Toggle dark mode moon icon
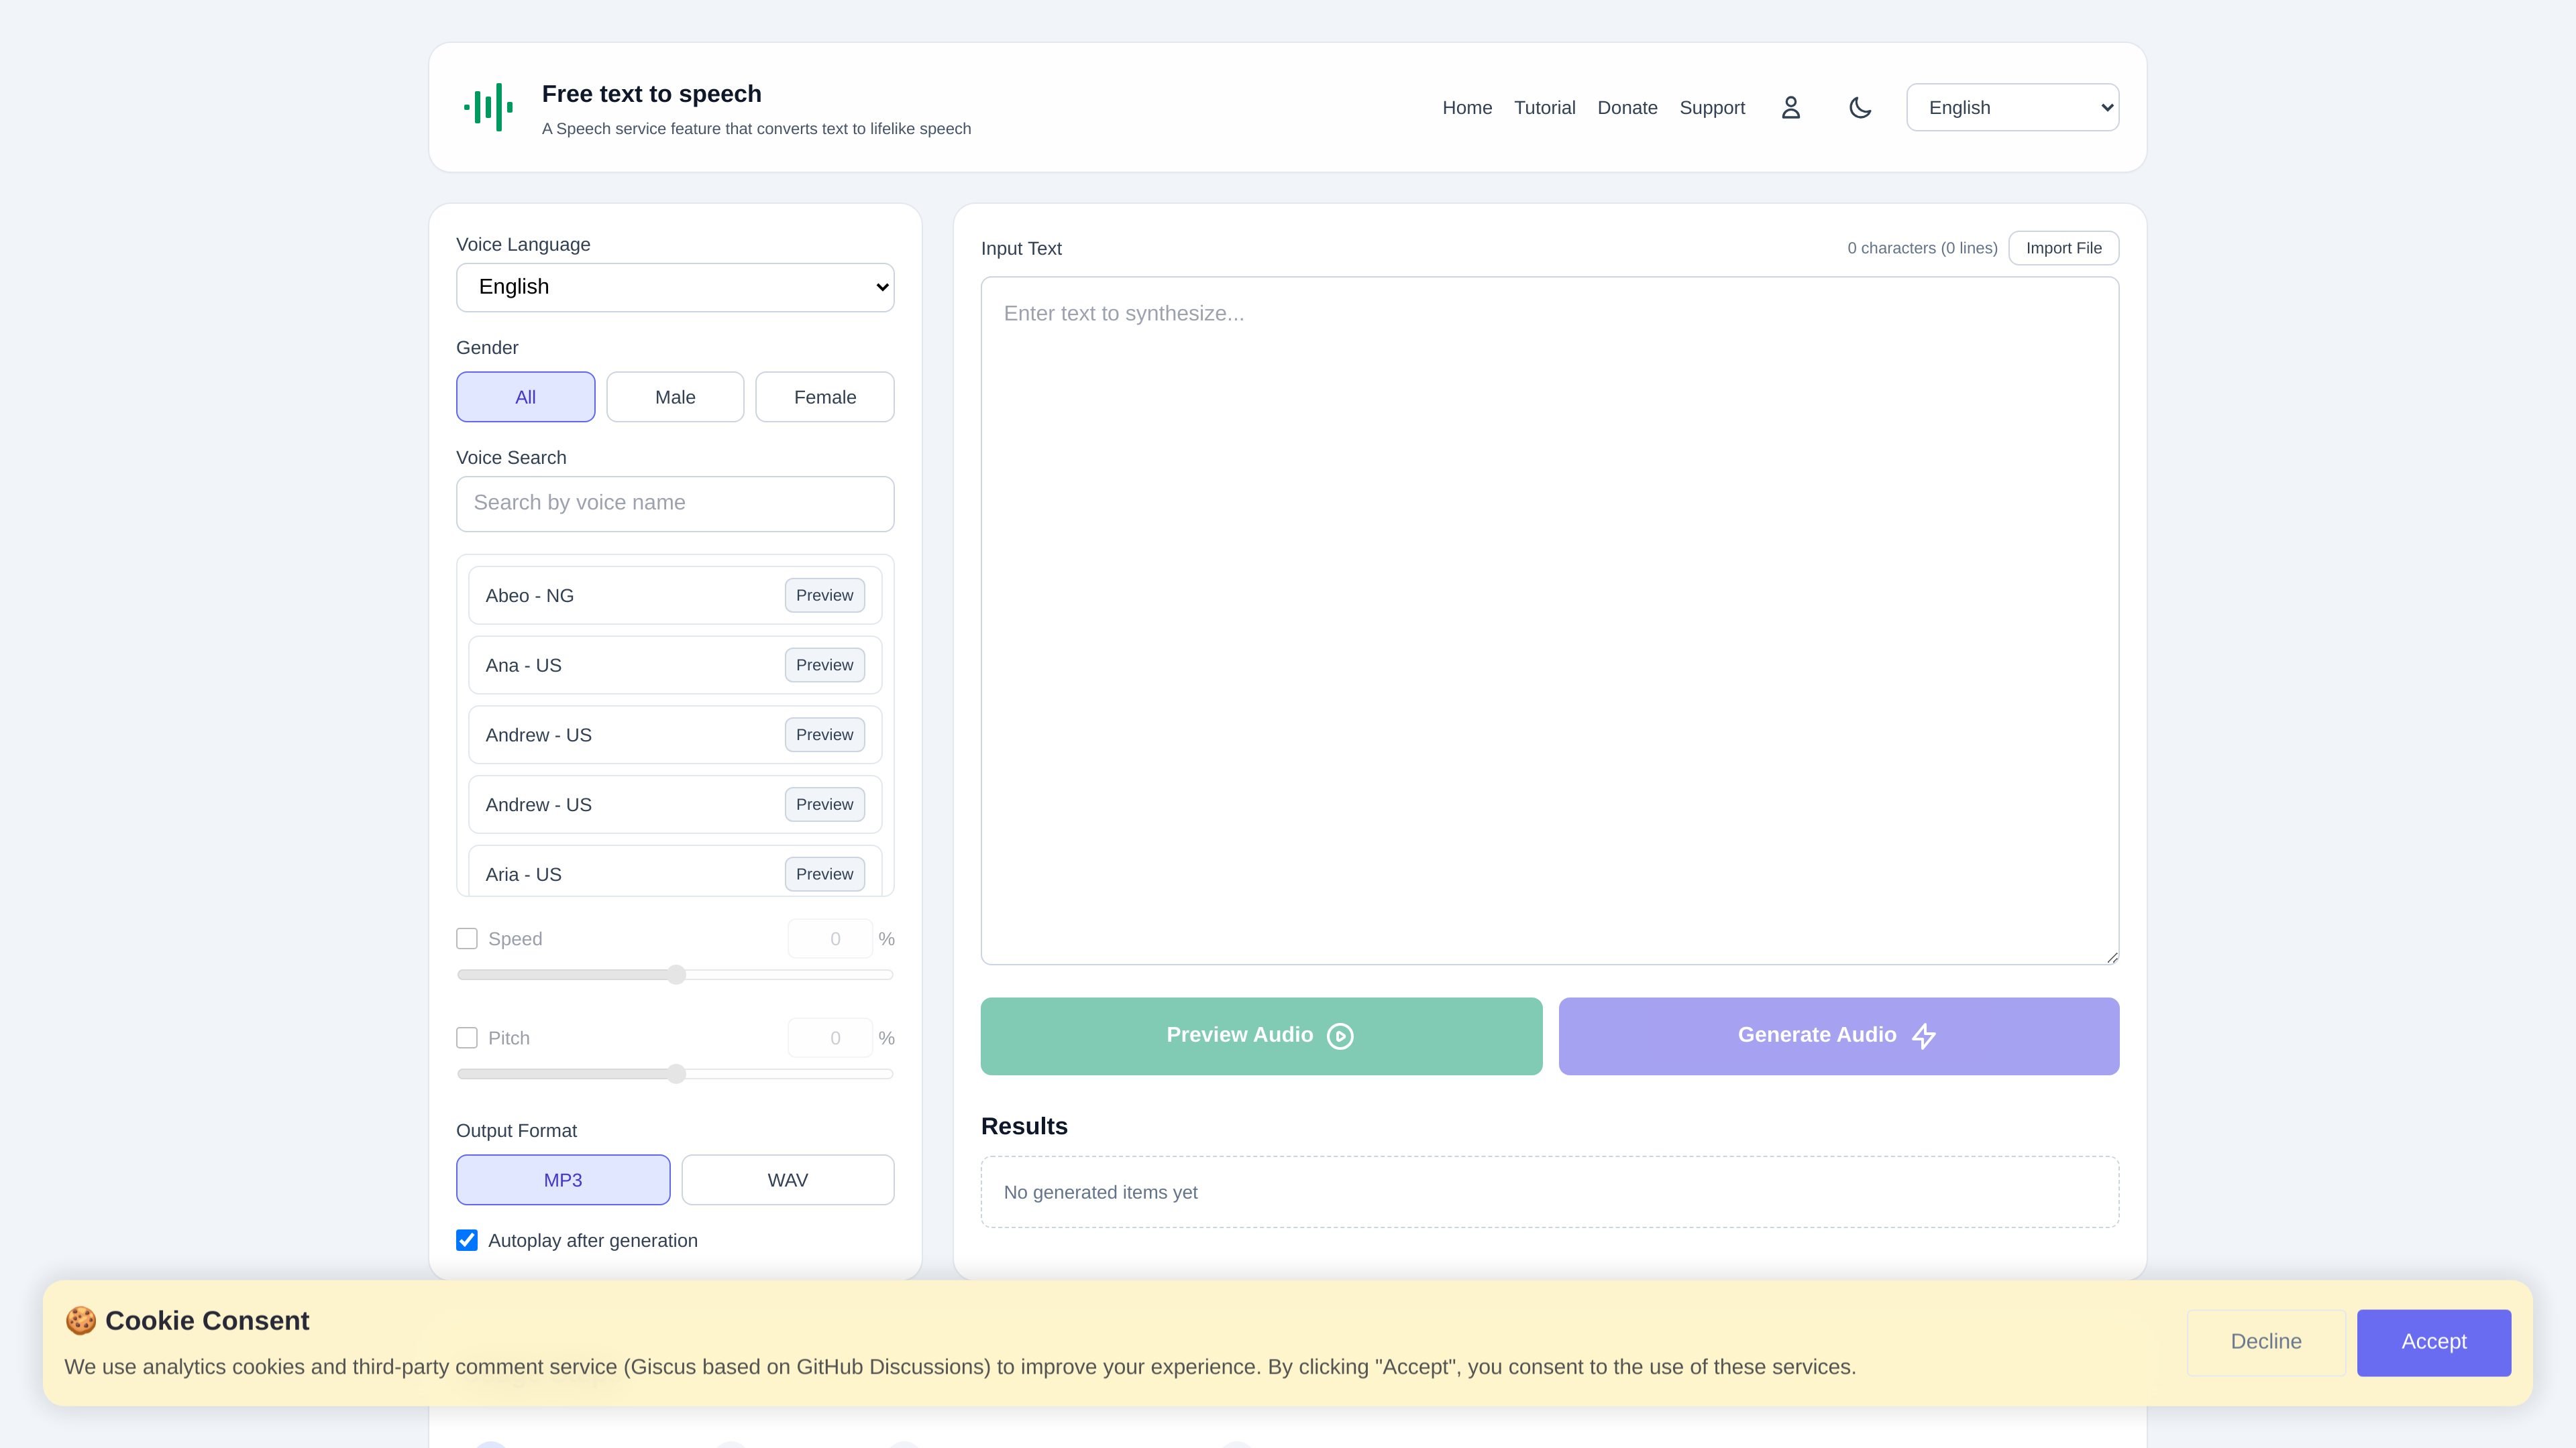2576x1448 pixels. (x=1860, y=107)
